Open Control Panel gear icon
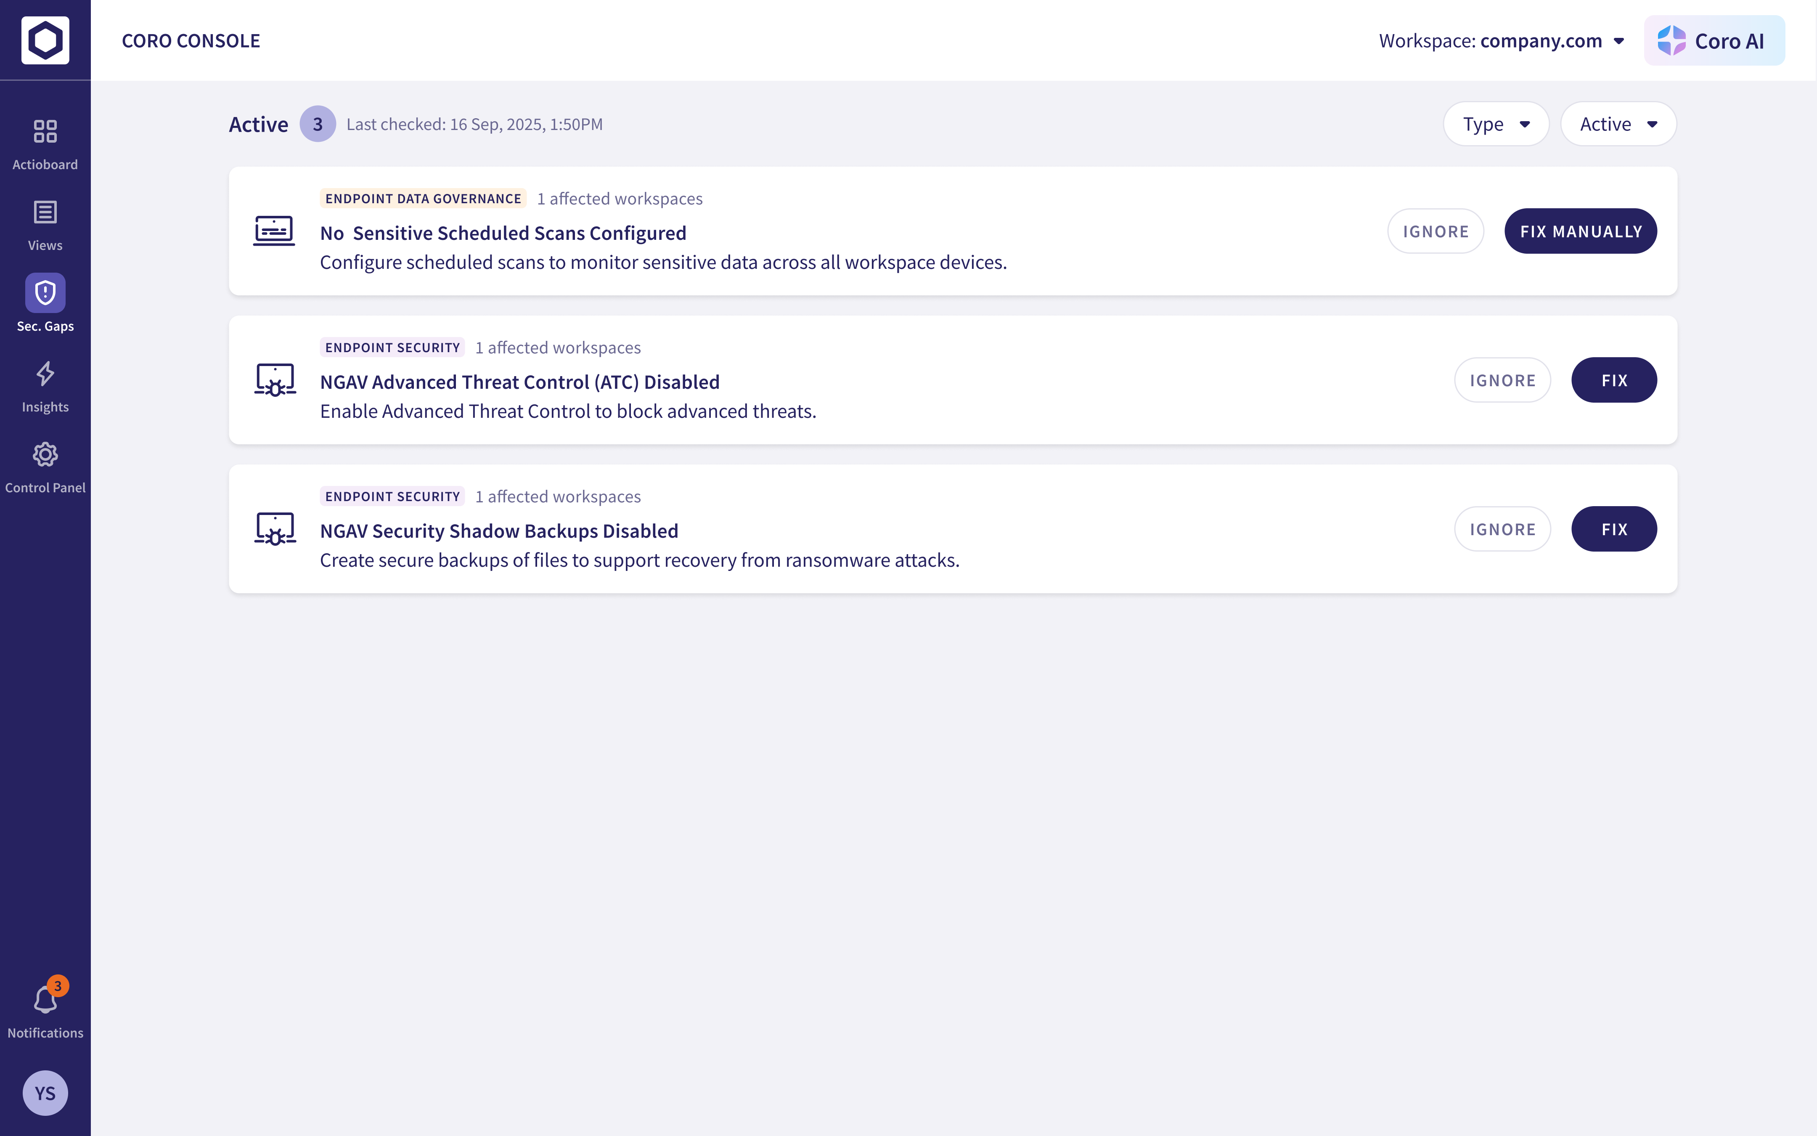1817x1136 pixels. click(x=45, y=454)
